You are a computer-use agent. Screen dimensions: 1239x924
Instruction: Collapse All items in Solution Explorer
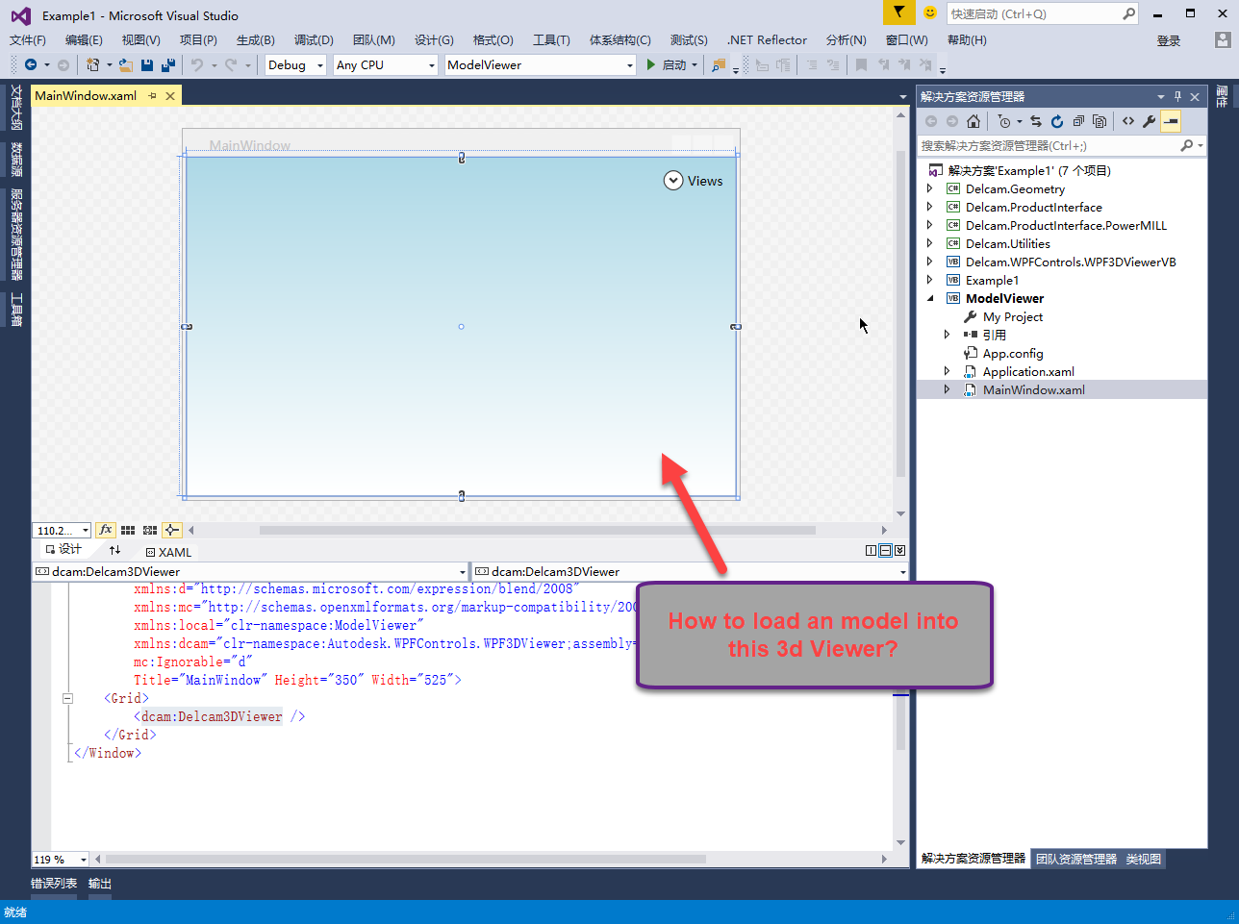pyautogui.click(x=1078, y=121)
